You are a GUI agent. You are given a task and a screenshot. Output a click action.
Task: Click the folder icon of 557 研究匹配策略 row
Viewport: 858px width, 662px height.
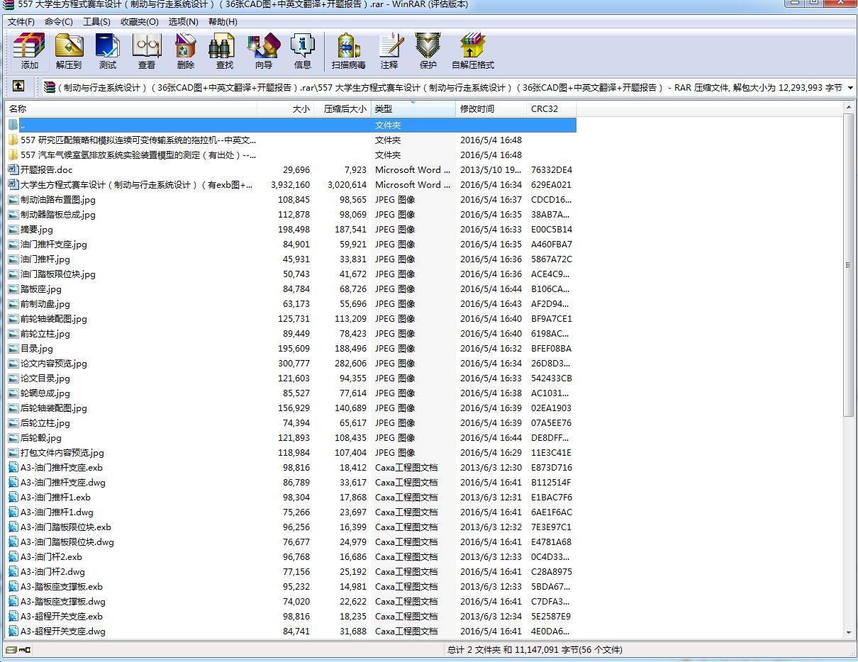coord(13,140)
